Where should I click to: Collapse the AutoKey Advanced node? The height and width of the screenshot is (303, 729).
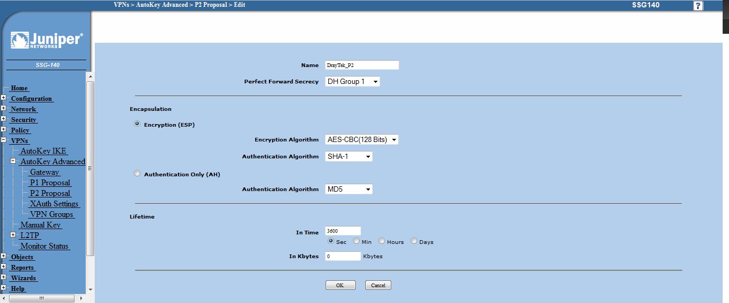pyautogui.click(x=14, y=162)
